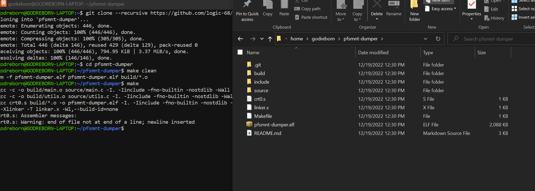Click the 'ELF File' type cell
Viewport: 535px width, 191px height.
pos(431,125)
